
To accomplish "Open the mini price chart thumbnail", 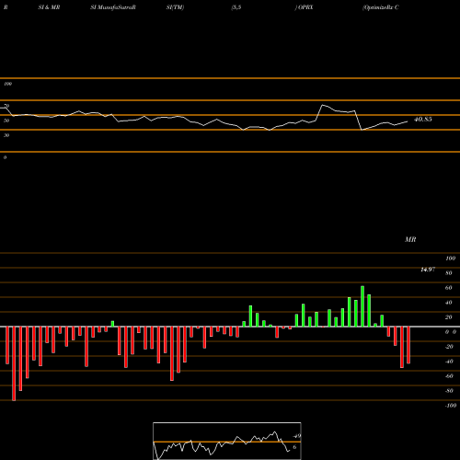I will tap(227, 441).
